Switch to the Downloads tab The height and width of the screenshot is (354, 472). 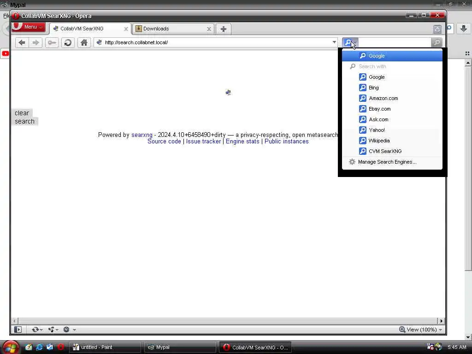pyautogui.click(x=173, y=29)
